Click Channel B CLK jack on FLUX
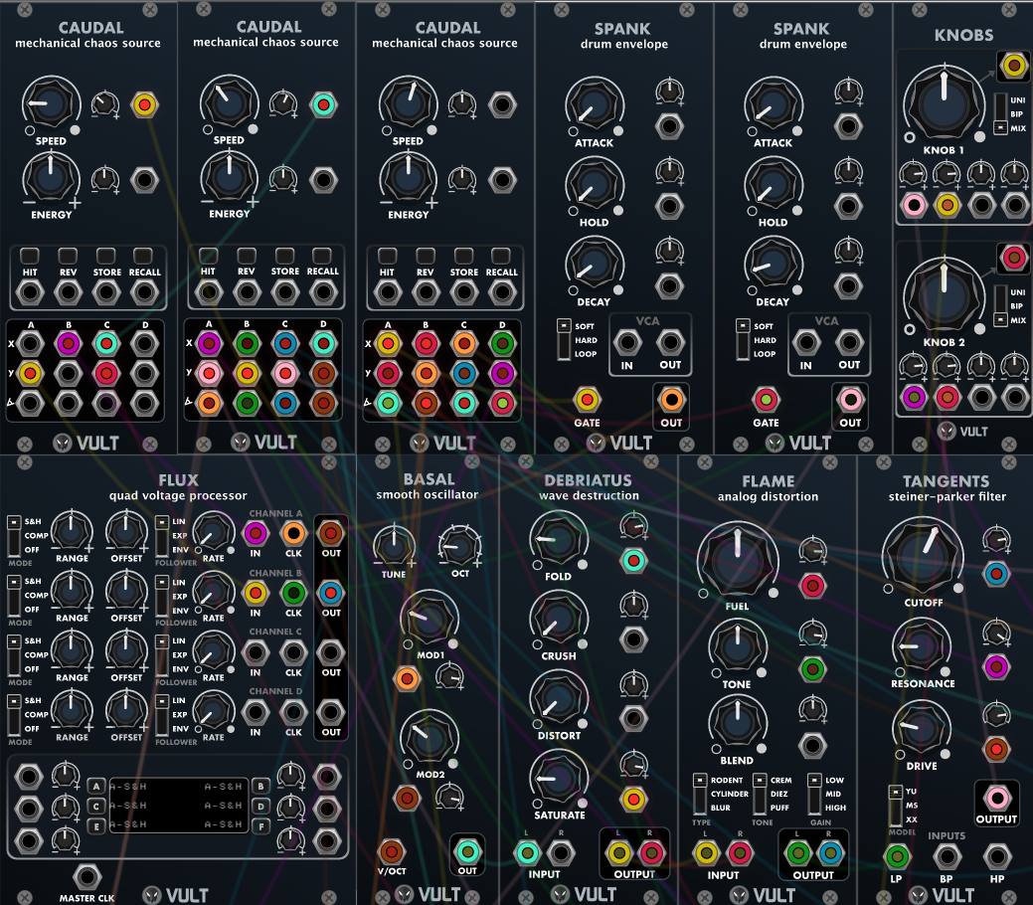The image size is (1033, 905). point(293,593)
